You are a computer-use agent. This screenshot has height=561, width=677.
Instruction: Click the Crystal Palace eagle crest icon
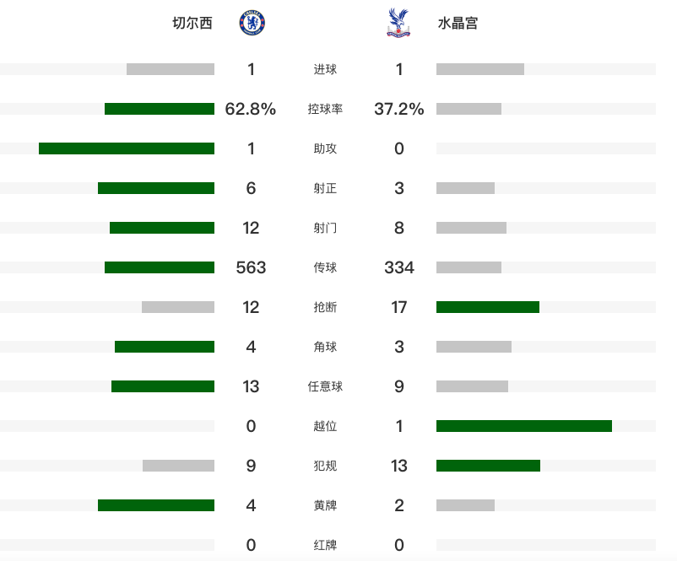point(398,23)
